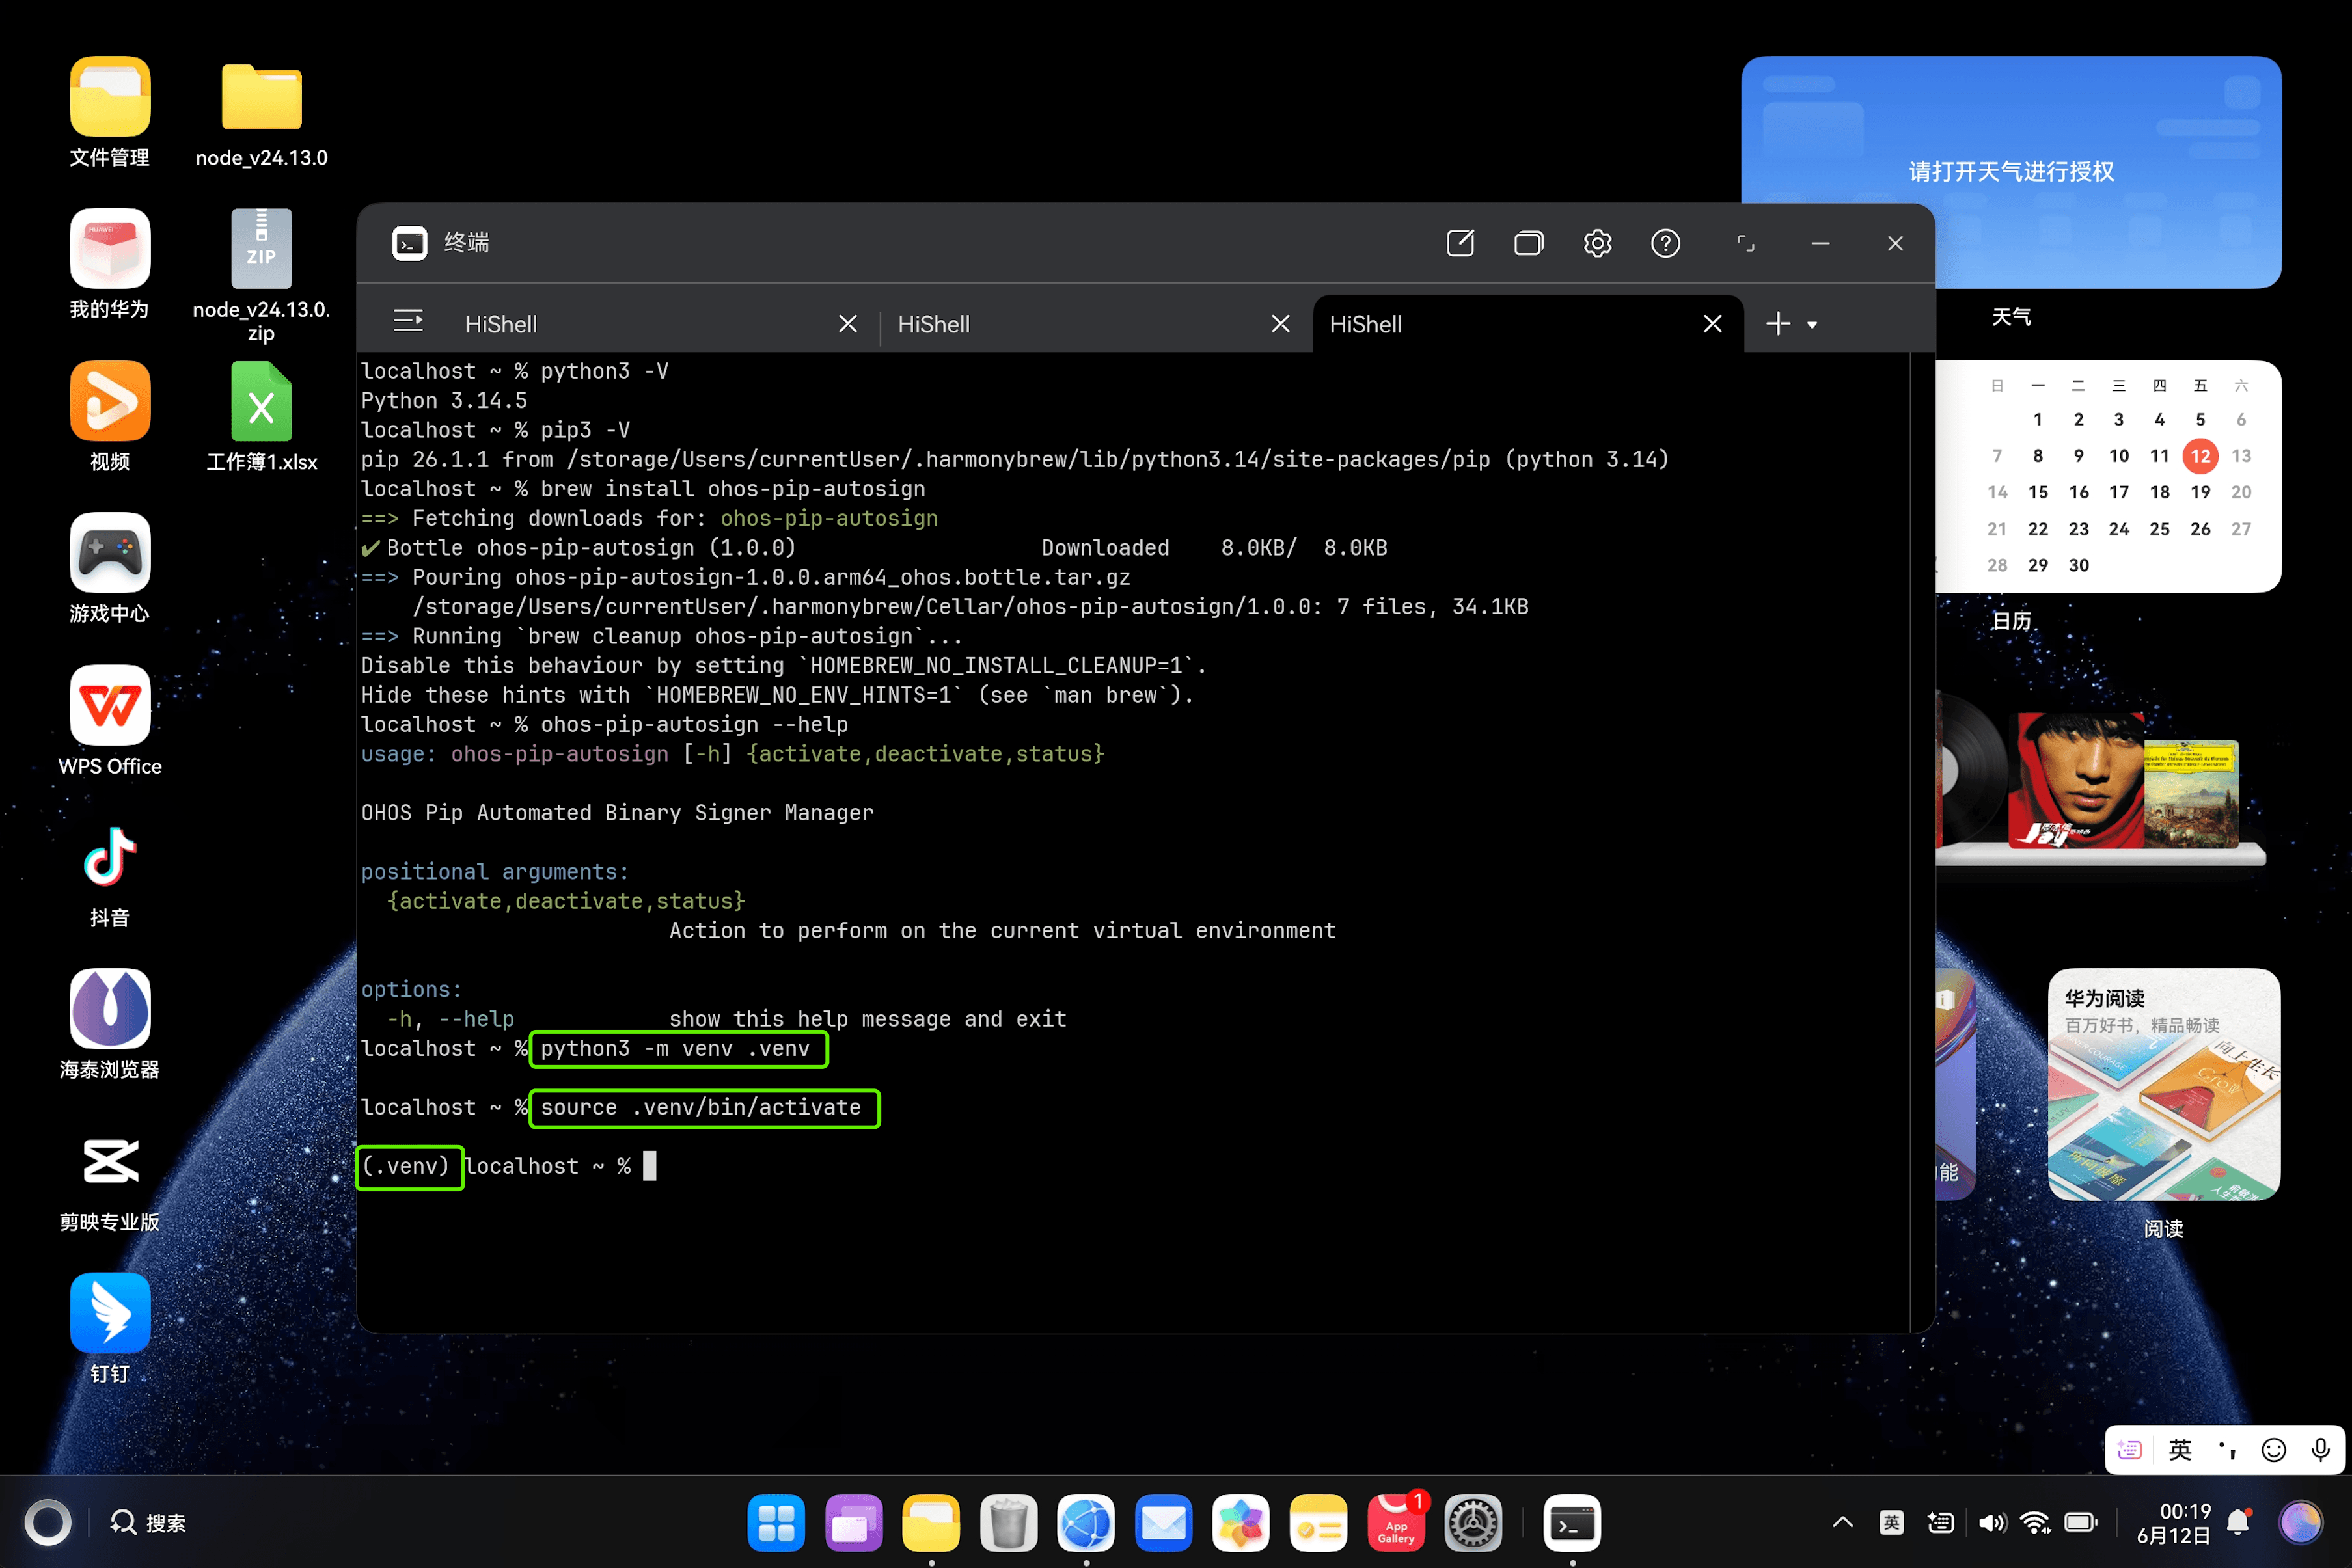Open trash bin in dock
Viewport: 2352px width, 1568px height.
pos(1008,1522)
